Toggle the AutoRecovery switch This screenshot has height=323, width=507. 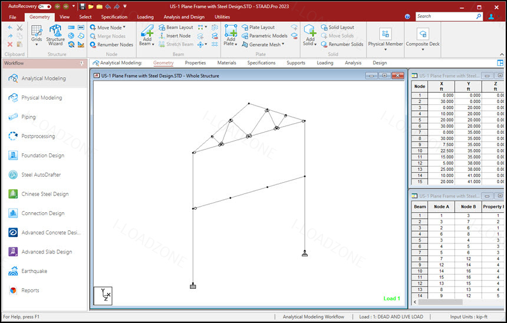pos(44,6)
